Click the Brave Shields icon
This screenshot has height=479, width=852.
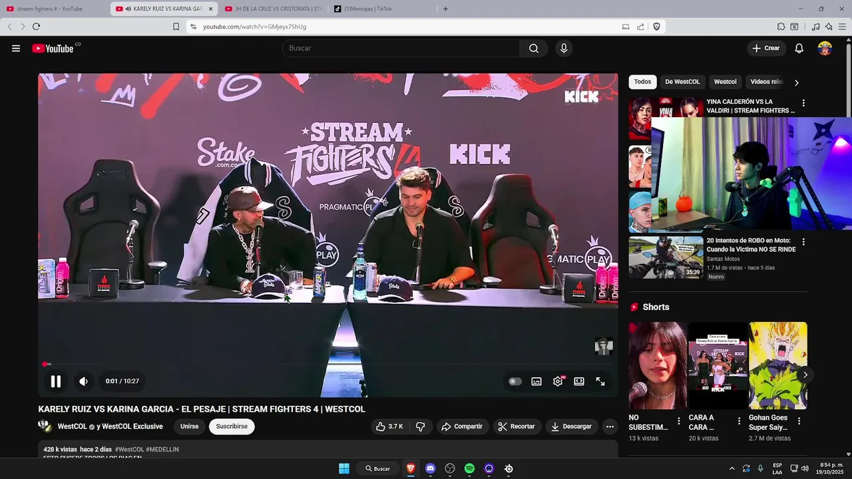tap(657, 27)
